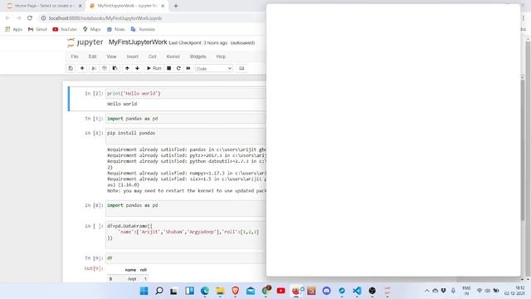Image resolution: width=531 pixels, height=299 pixels.
Task: Go forward in browser history
Action: point(18,18)
